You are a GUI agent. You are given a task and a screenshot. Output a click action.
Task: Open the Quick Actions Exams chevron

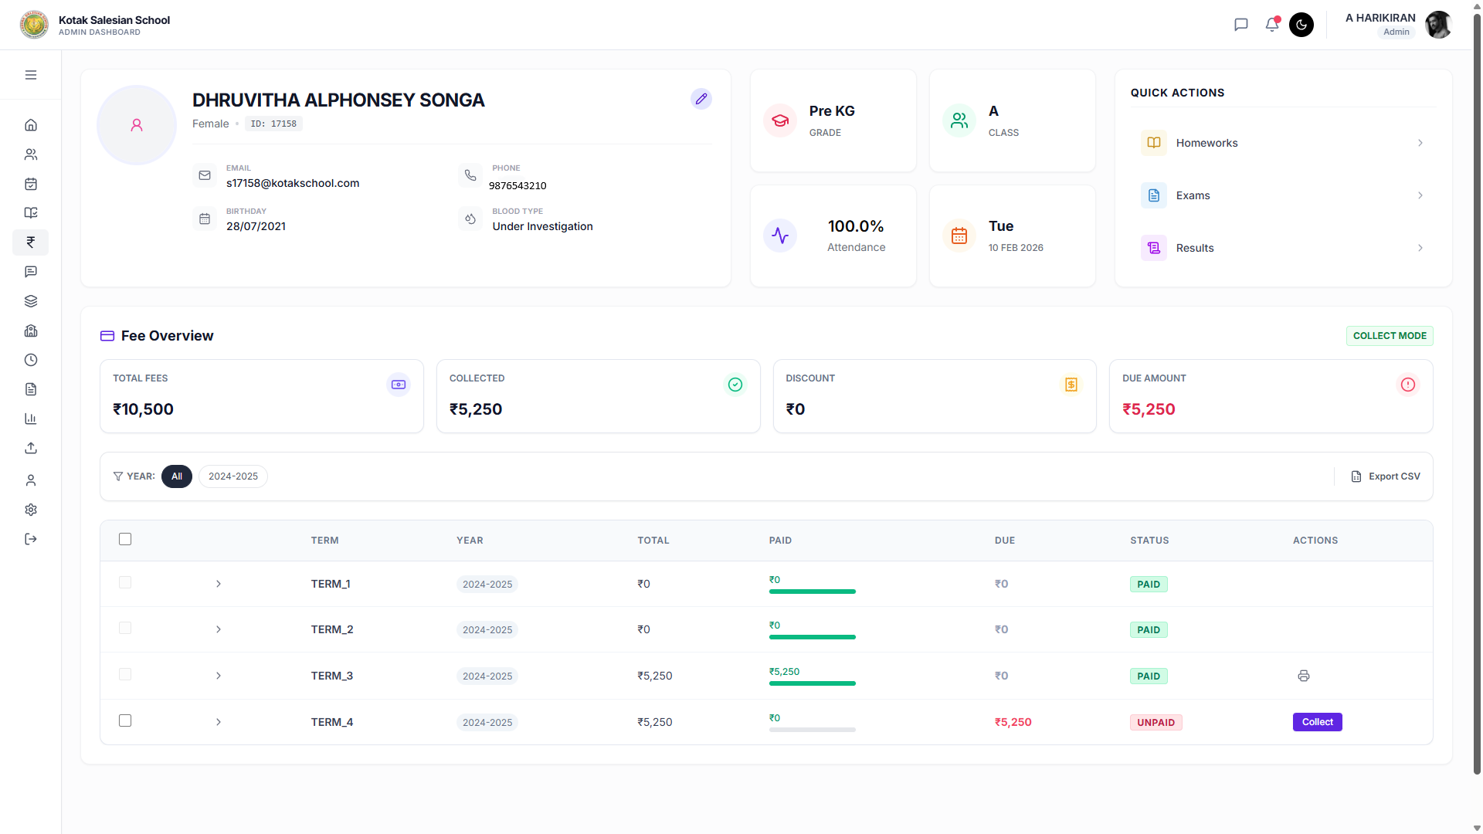coord(1420,195)
